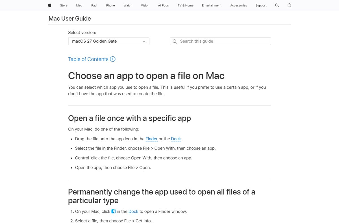Open the macOS 27 Golden Gate version dropdown
This screenshot has width=339, height=223.
(109, 41)
